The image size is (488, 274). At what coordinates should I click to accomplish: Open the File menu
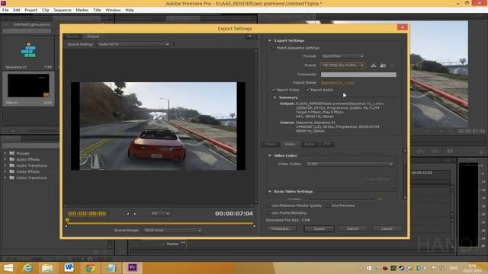[5, 10]
